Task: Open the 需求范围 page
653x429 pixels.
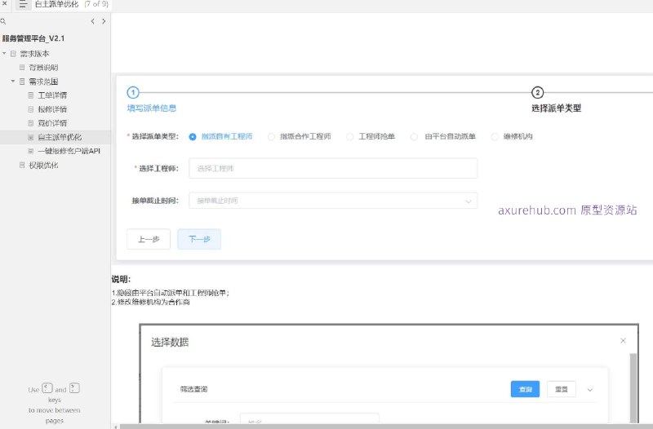Action: 43,82
